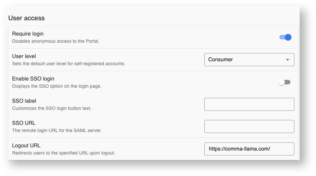This screenshot has width=316, height=176.
Task: Click the 'Disables anonymous access' description text
Action: pyautogui.click(x=56, y=41)
